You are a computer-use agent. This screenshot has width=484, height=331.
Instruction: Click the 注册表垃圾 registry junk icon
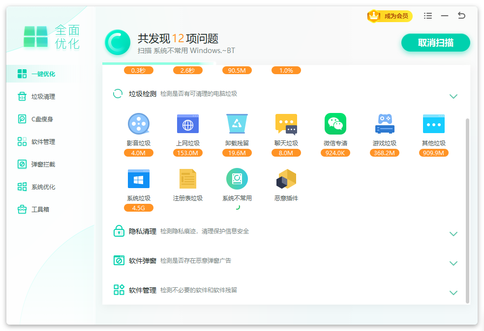coord(187,179)
